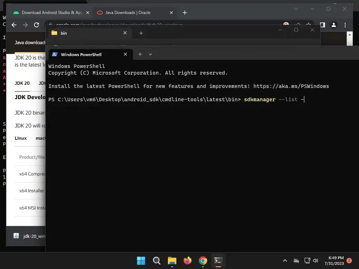The width and height of the screenshot is (359, 269).
Task: Open taskbar Search
Action: click(x=157, y=261)
